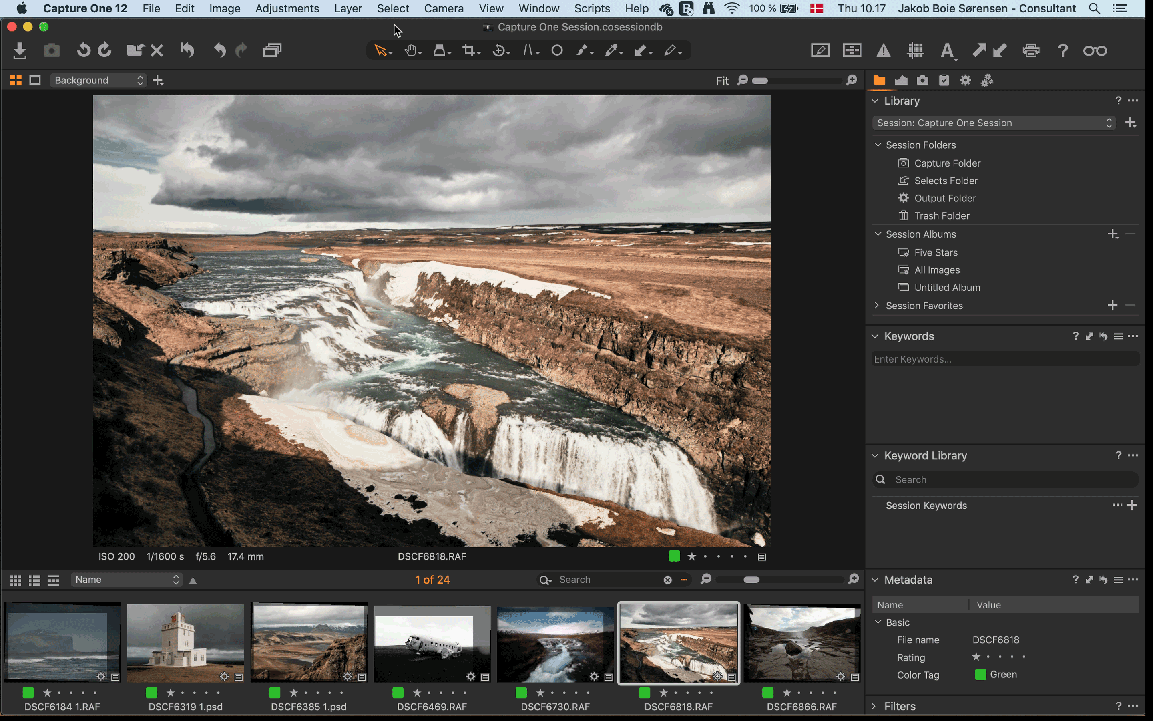Screen dimensions: 1153x721
Task: Select the DSCF6469.RAF plane thumbnail
Action: [x=432, y=643]
